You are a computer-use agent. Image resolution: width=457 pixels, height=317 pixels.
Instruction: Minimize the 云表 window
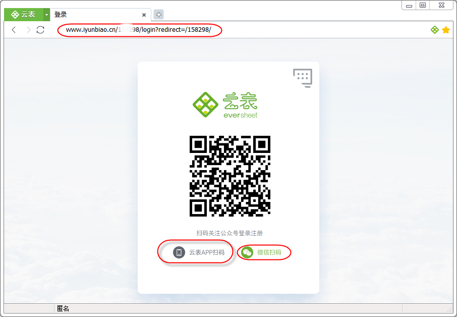pos(409,6)
